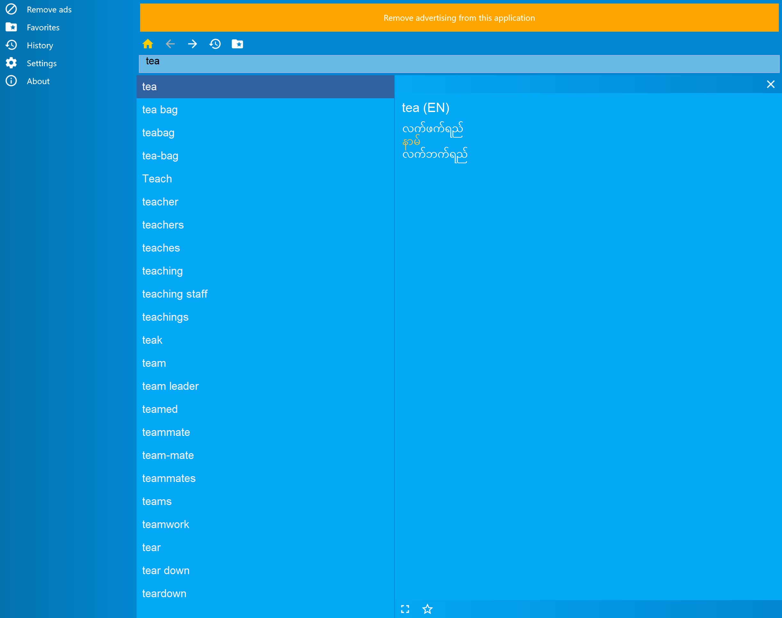Expand definition to fullscreen icon
Screen dimensions: 782x618
click(x=405, y=609)
